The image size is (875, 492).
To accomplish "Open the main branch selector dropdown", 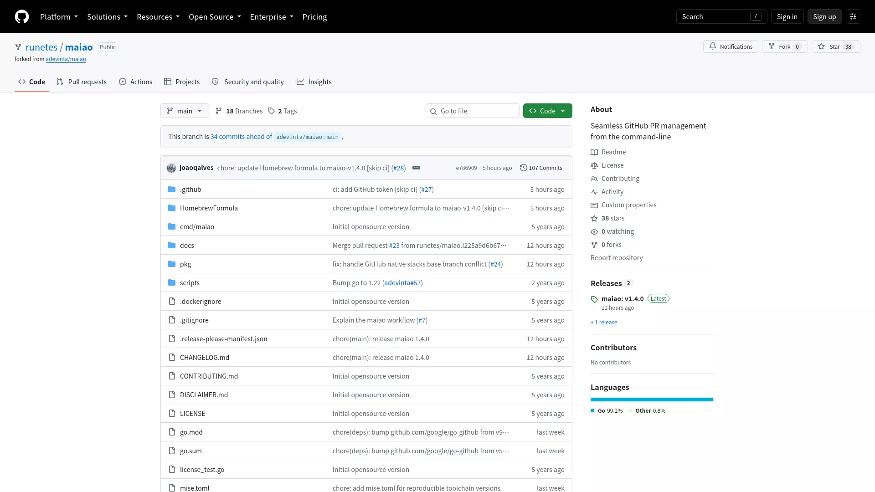I will pyautogui.click(x=185, y=111).
